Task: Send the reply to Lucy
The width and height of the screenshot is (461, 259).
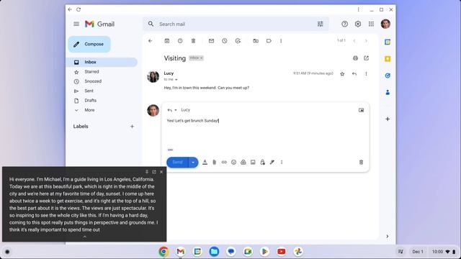Action: click(177, 163)
